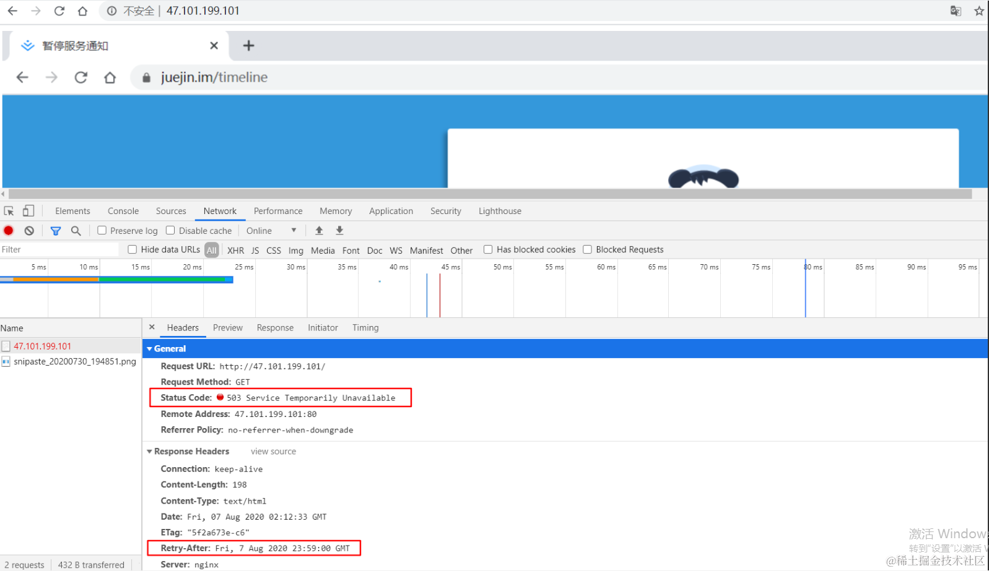The height and width of the screenshot is (571, 989).
Task: Filter requests by Media
Action: pos(323,251)
